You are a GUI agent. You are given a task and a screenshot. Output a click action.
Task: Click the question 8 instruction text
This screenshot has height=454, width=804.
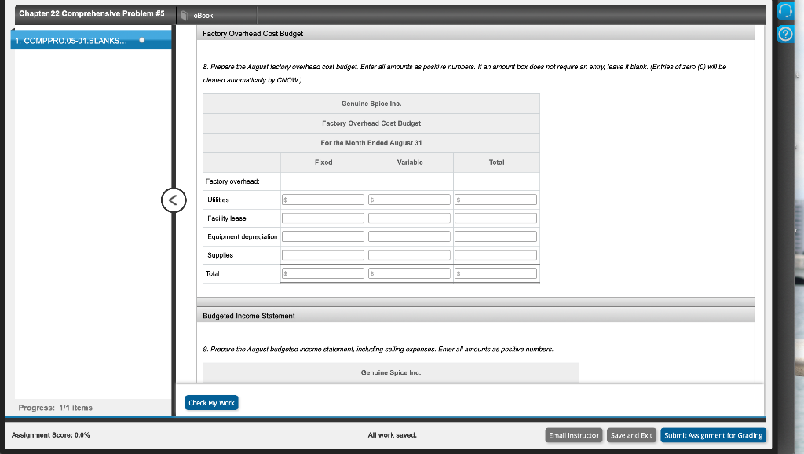(465, 73)
